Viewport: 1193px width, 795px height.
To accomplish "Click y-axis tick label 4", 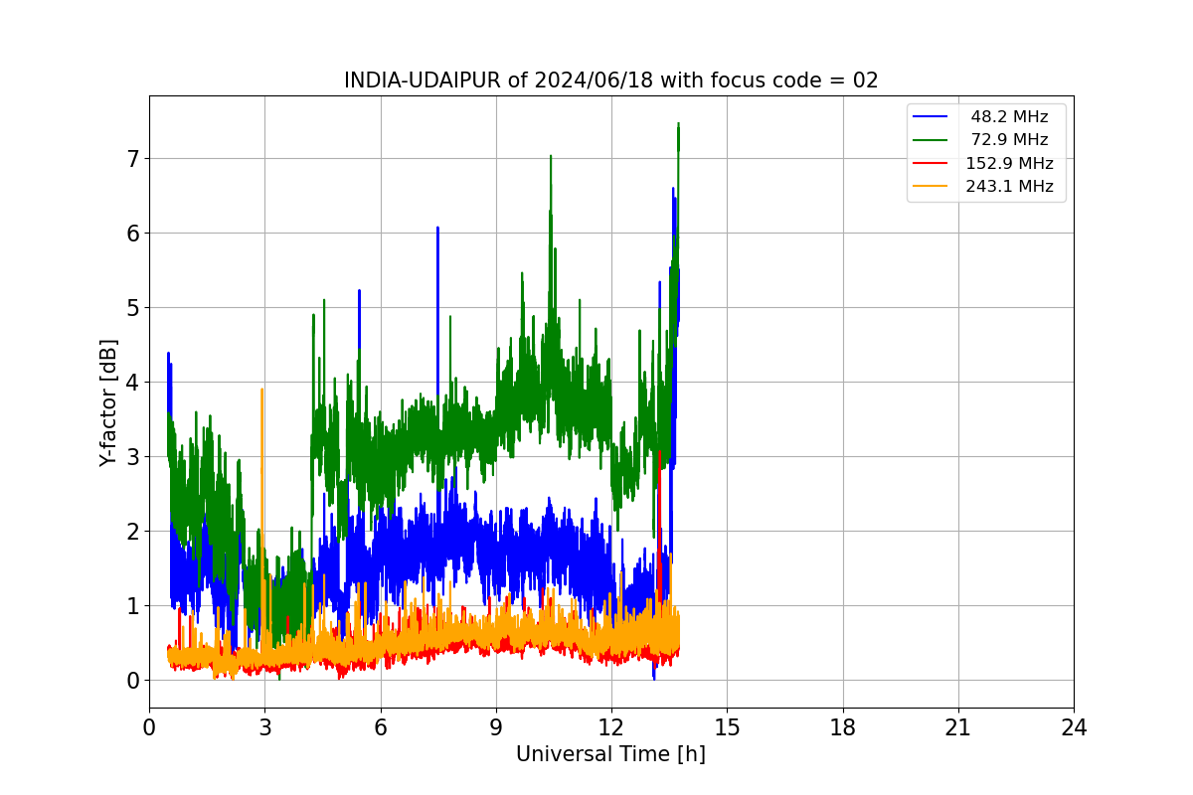I will [132, 383].
